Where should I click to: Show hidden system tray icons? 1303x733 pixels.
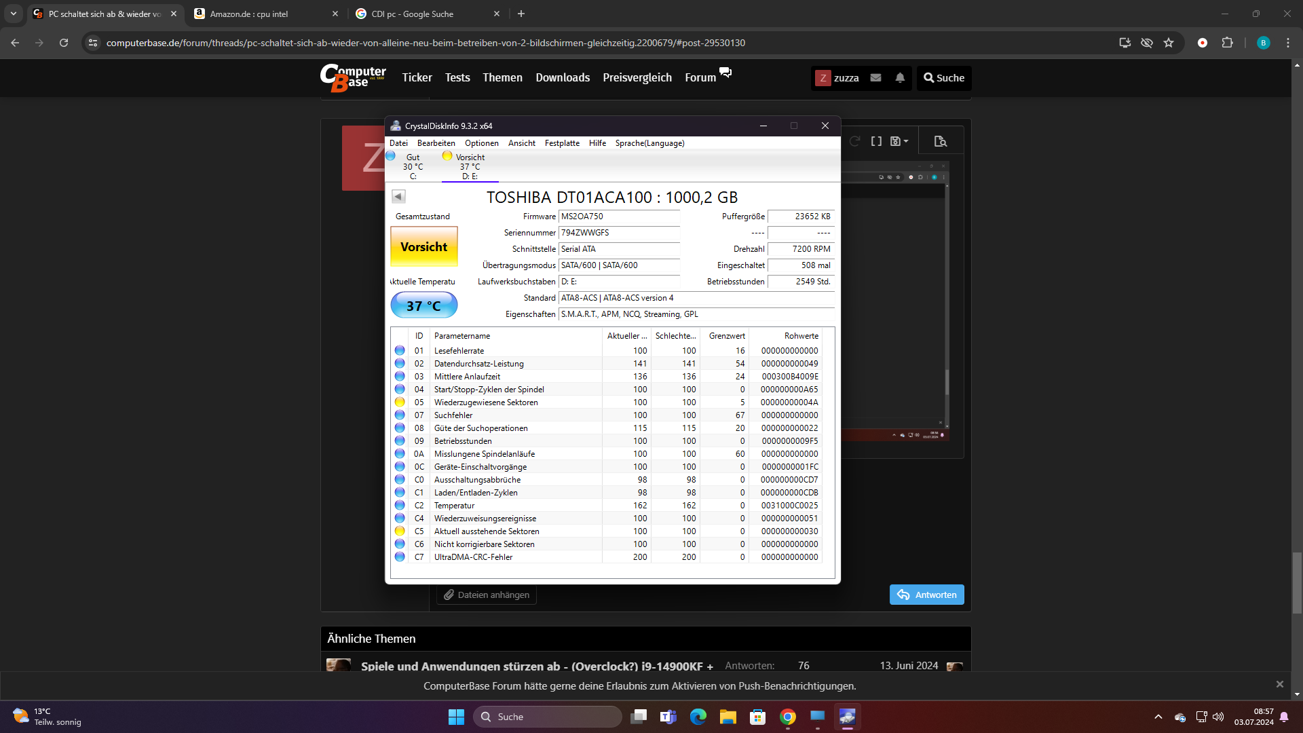1158,717
